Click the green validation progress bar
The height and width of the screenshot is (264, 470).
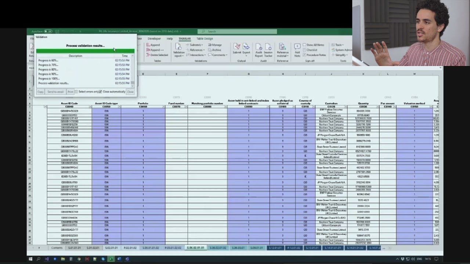pos(85,51)
